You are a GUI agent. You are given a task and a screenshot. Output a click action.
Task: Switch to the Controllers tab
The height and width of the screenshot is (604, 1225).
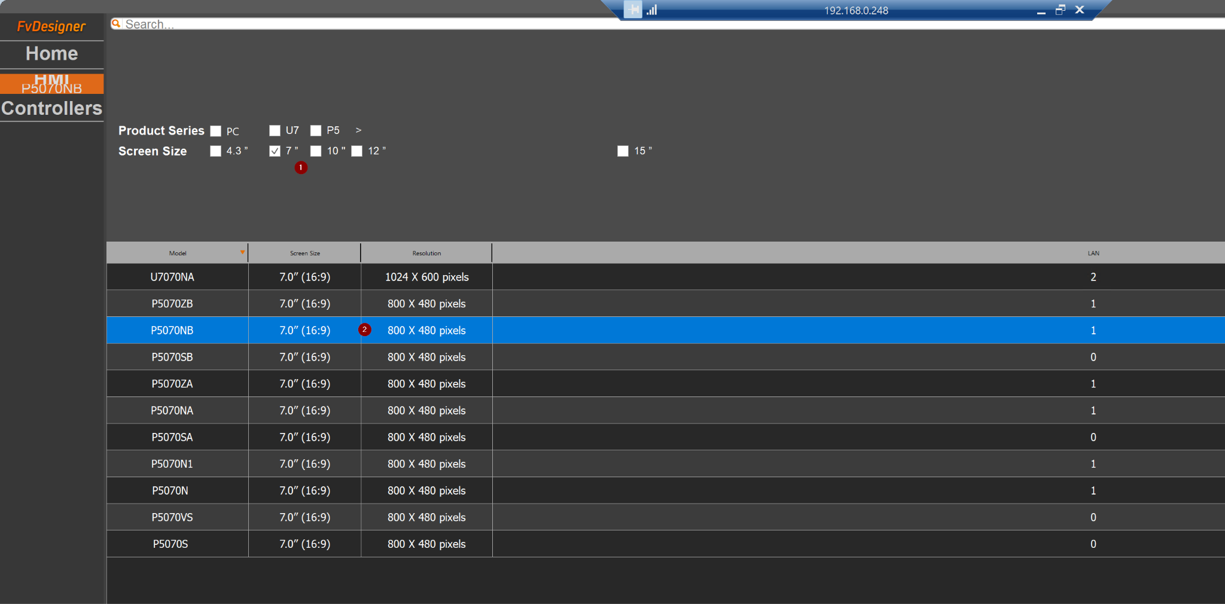pos(51,108)
